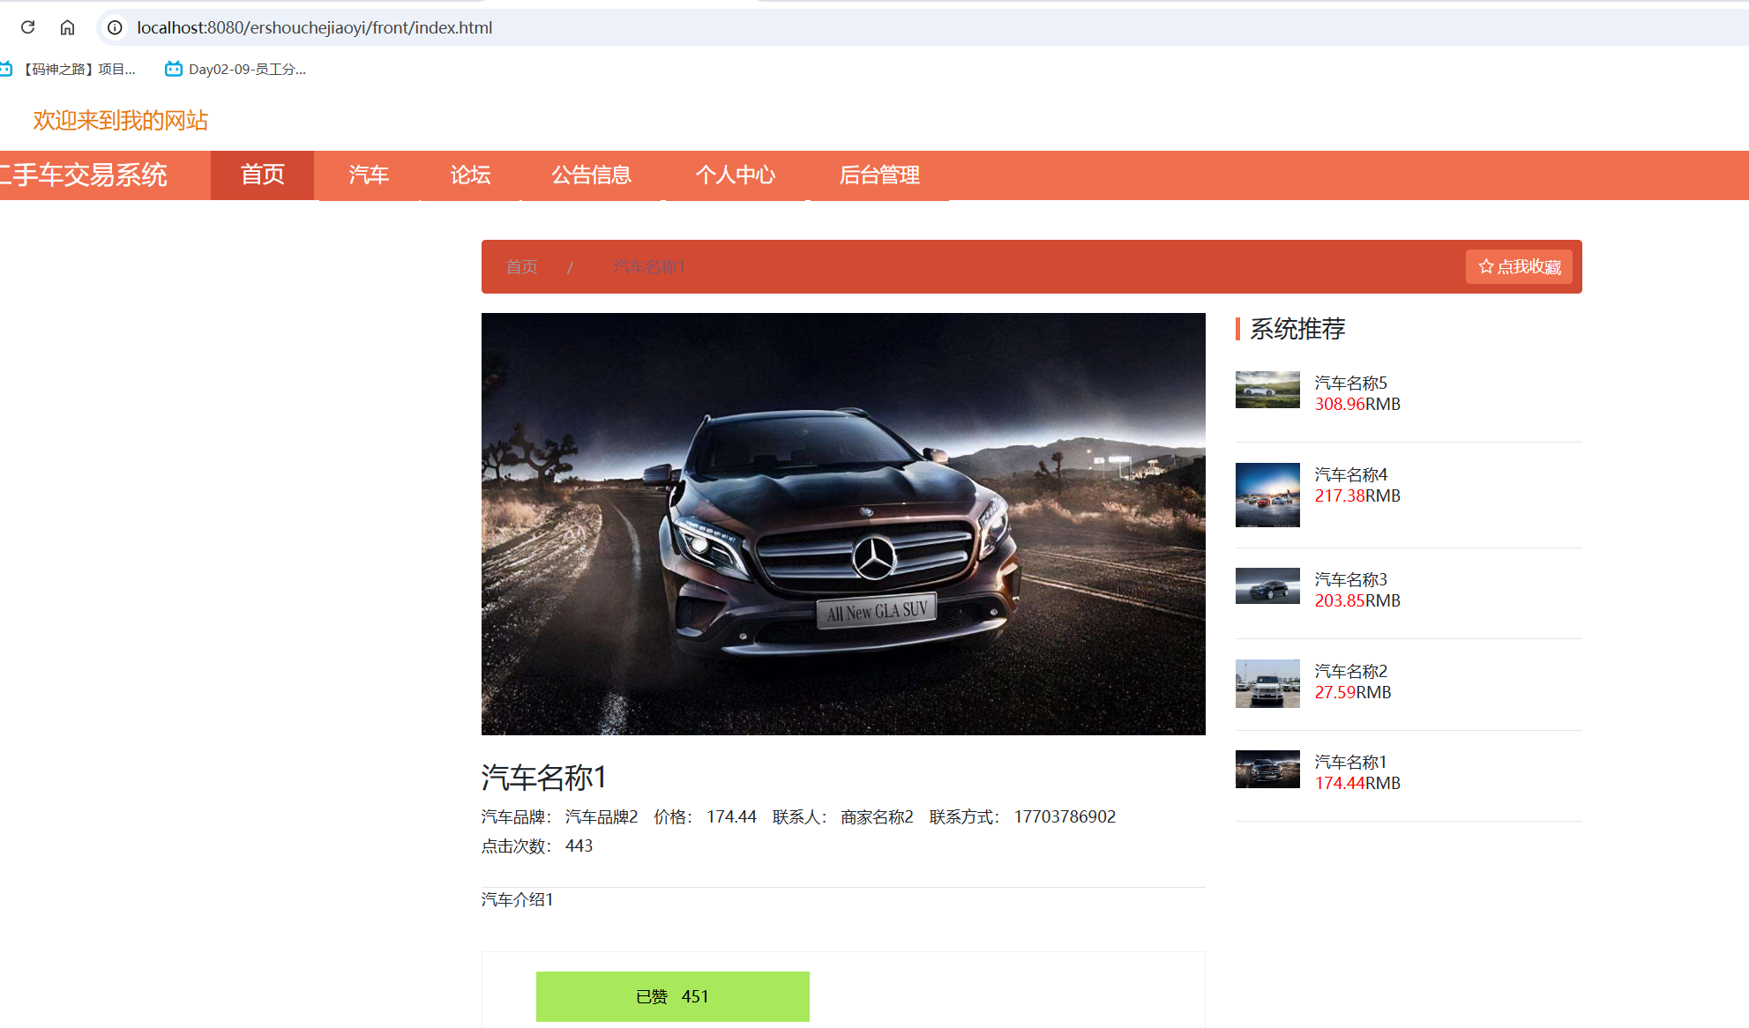Open 后台管理 menu item

(879, 175)
